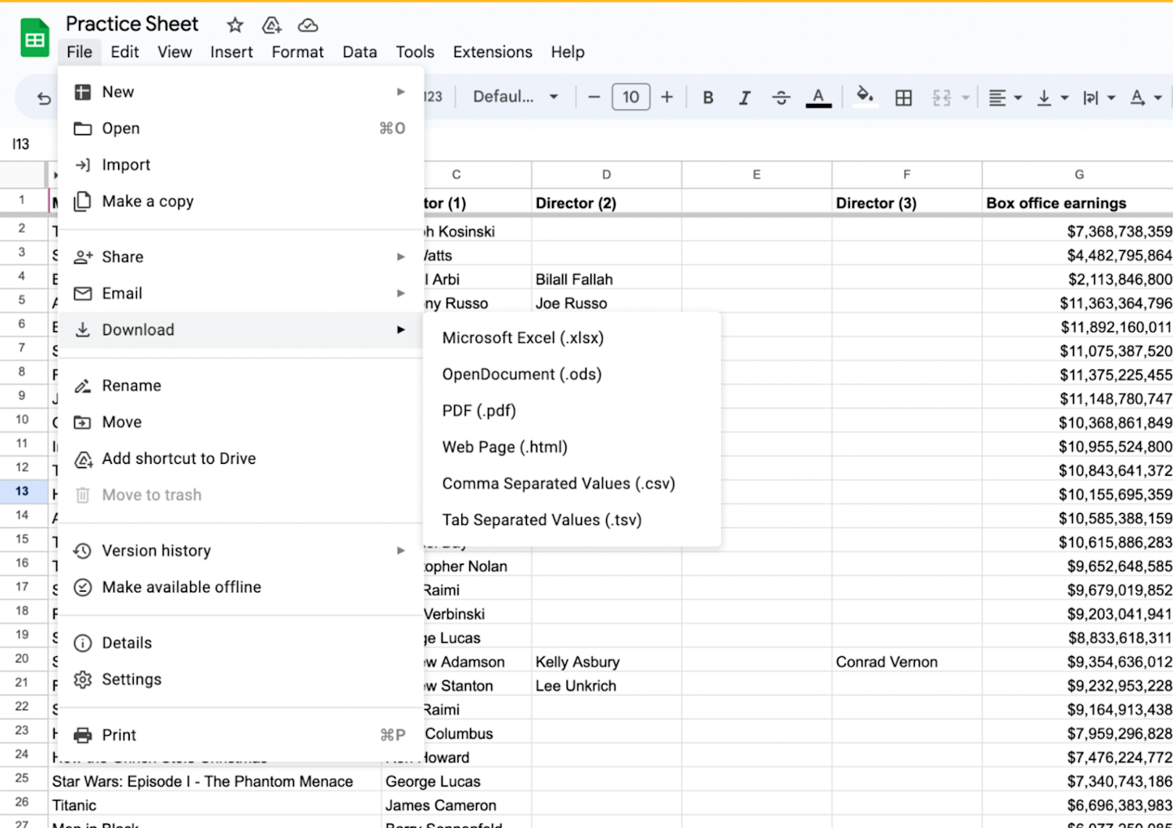The image size is (1173, 828).
Task: Choose Print from File menu
Action: point(241,735)
